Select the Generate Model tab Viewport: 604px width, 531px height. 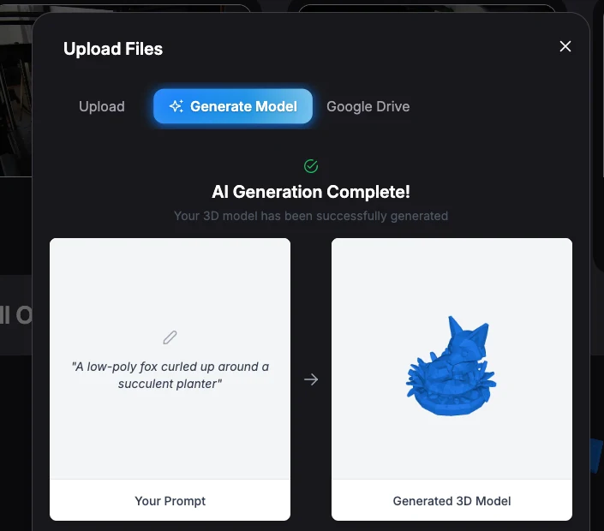point(233,106)
